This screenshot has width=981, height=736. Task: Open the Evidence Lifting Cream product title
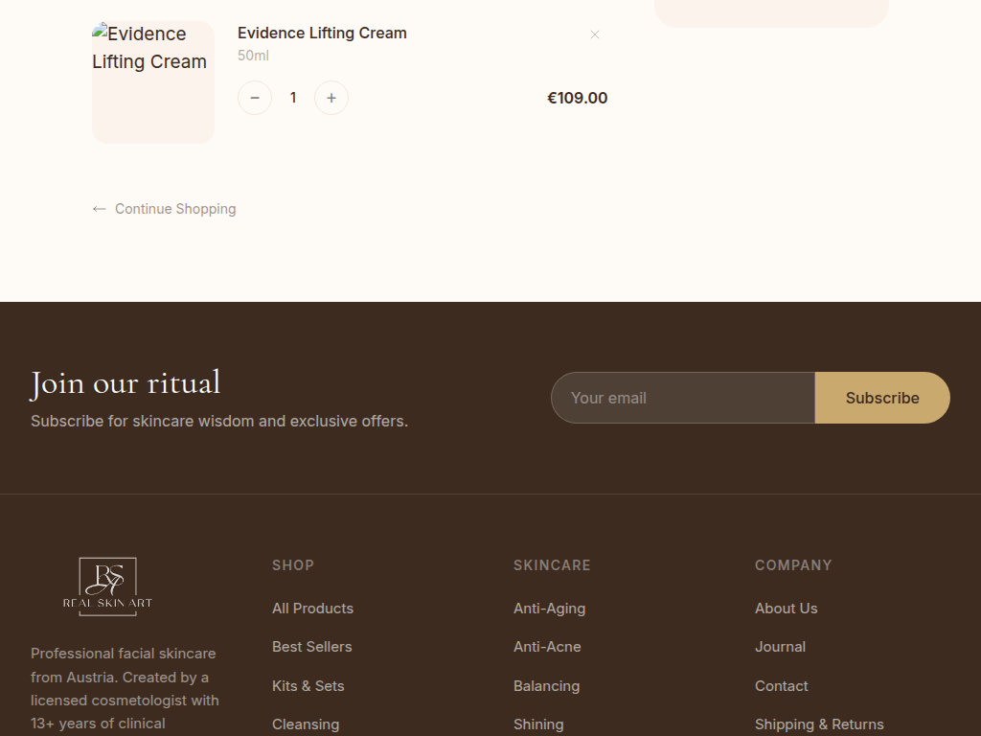point(322,33)
